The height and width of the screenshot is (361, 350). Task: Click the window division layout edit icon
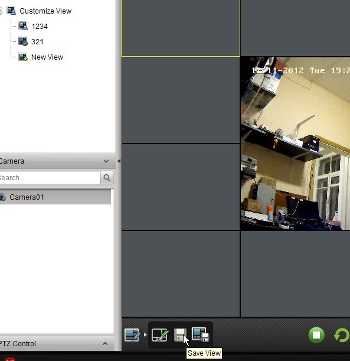[132, 335]
